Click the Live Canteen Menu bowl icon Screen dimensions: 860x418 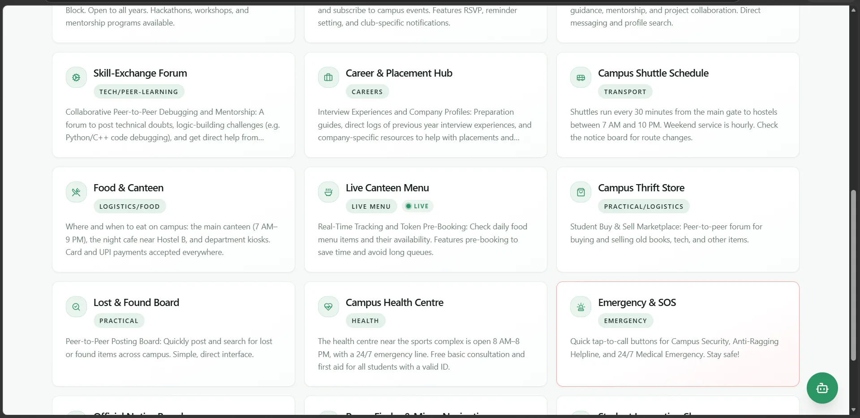coord(328,192)
